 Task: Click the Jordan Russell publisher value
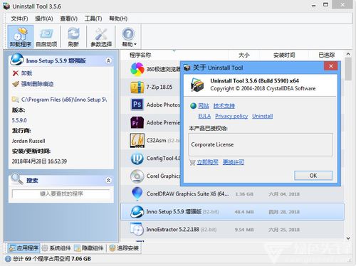(x=28, y=141)
